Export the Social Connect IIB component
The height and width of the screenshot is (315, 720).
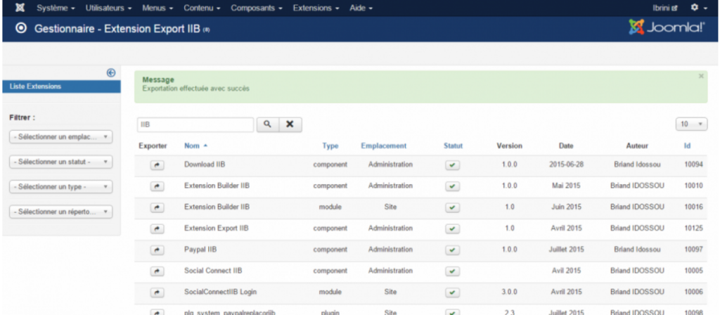point(157,271)
